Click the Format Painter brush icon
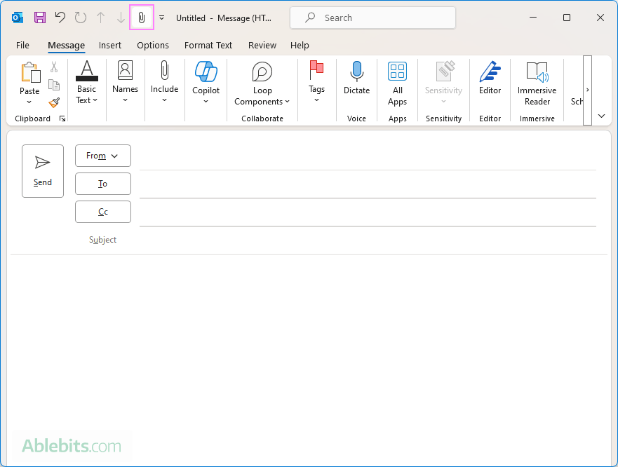 click(x=54, y=102)
